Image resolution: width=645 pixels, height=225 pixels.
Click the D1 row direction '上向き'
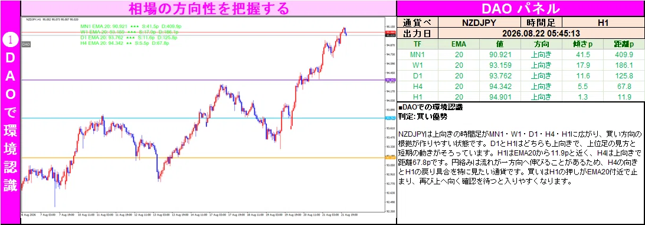tap(541, 76)
